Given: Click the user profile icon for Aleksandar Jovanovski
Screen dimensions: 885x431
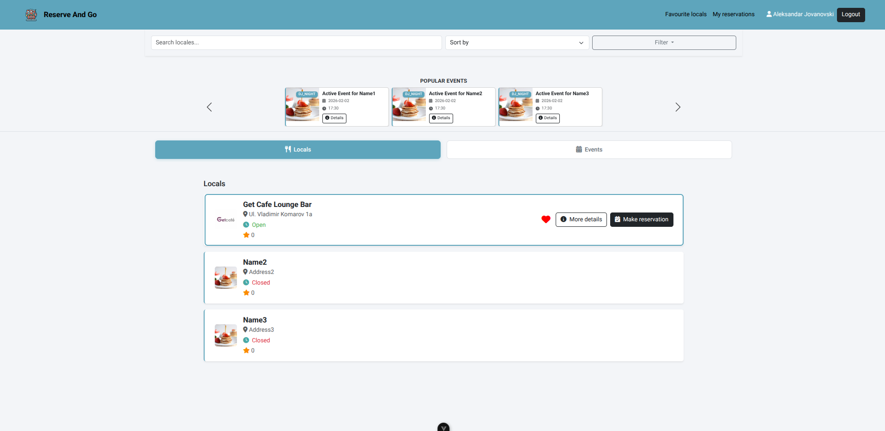Looking at the screenshot, I should point(769,14).
